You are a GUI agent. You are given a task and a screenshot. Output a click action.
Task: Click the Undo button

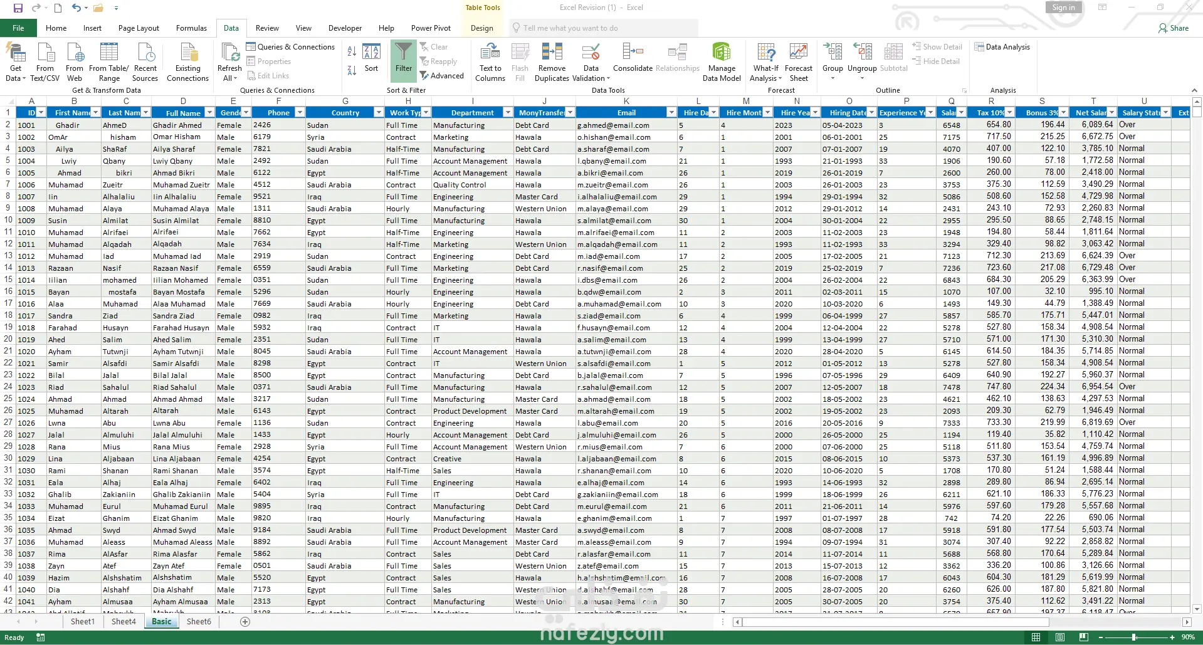pos(76,8)
